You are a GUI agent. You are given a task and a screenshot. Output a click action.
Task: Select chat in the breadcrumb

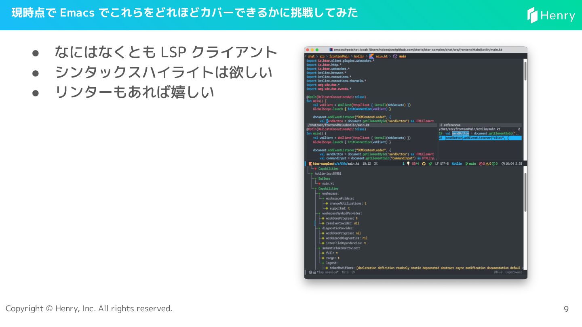pos(311,57)
